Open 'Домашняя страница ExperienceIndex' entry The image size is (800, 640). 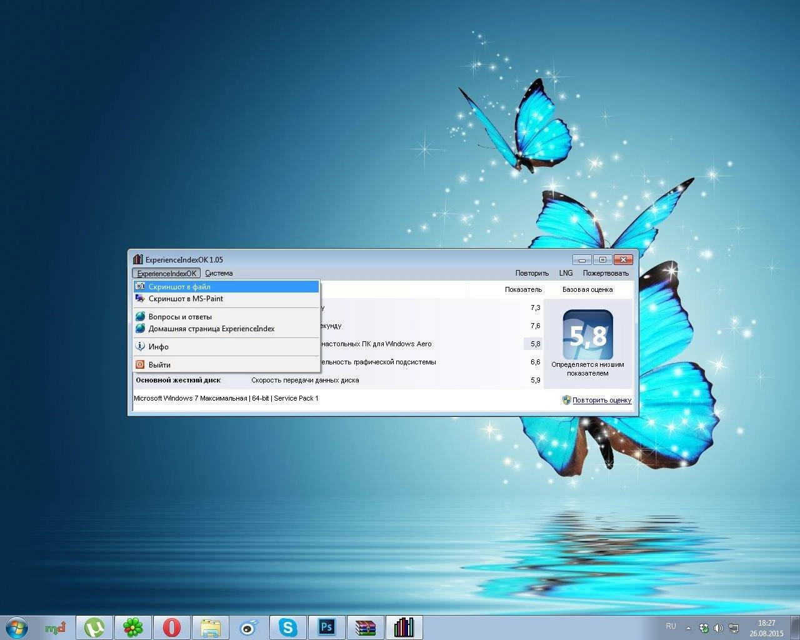pyautogui.click(x=226, y=329)
